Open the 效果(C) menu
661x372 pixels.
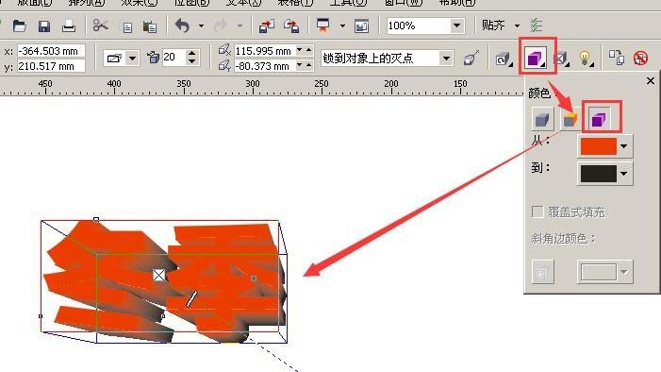pyautogui.click(x=140, y=3)
